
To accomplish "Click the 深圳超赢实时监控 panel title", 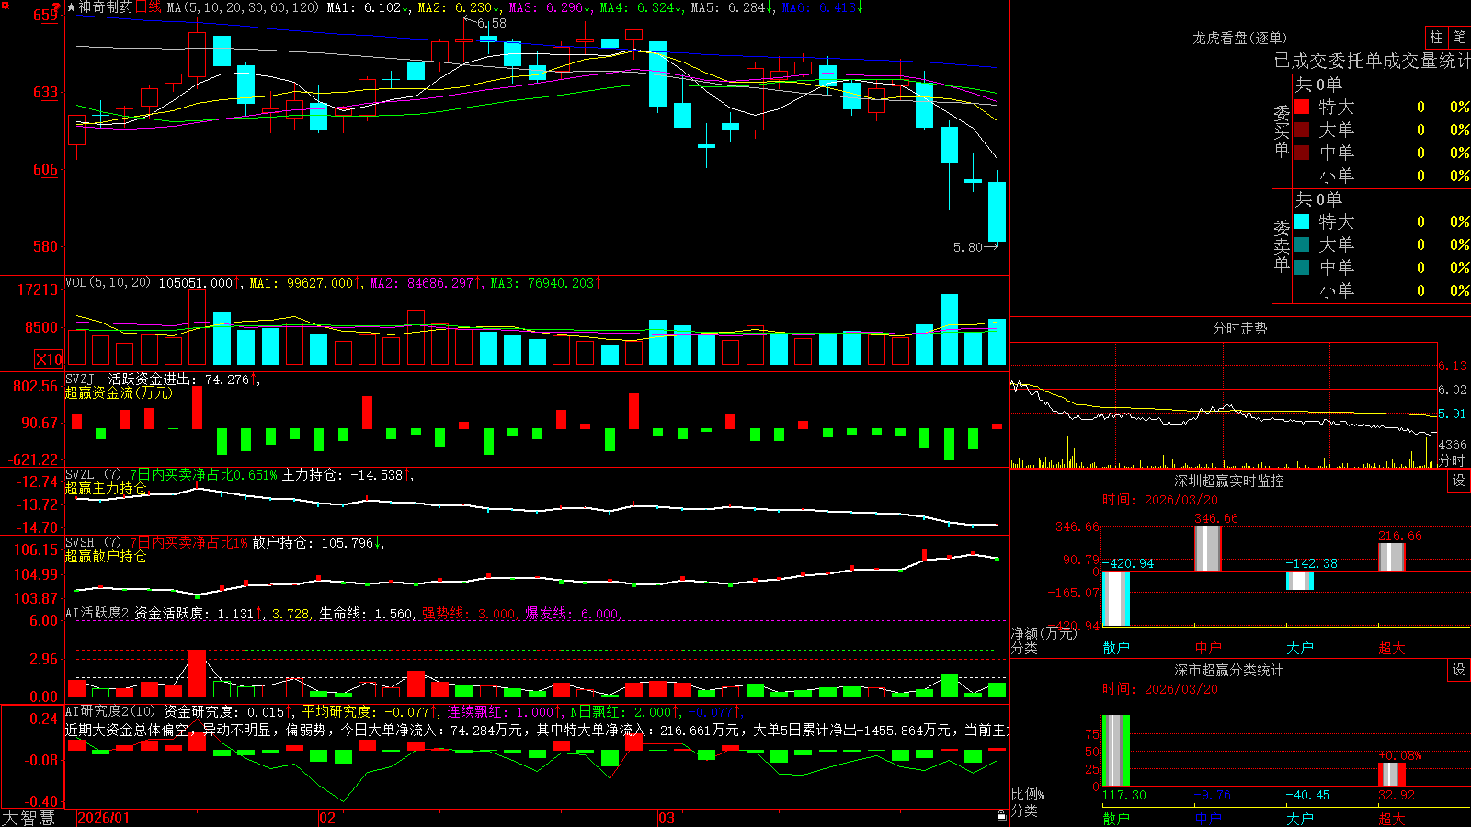I will 1228,481.
